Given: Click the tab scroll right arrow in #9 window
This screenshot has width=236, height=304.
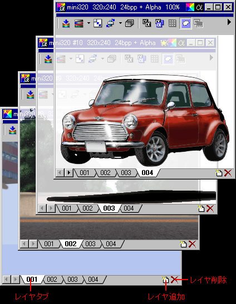Looking at the screenshot, I should pos(33,244).
